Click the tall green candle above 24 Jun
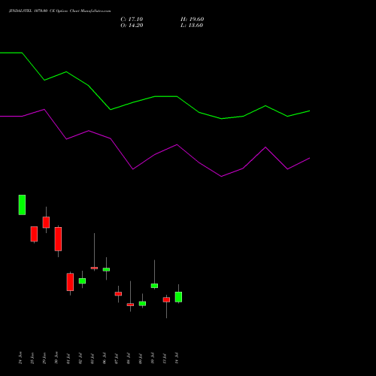Screen dimensions: 376x376 22,205
